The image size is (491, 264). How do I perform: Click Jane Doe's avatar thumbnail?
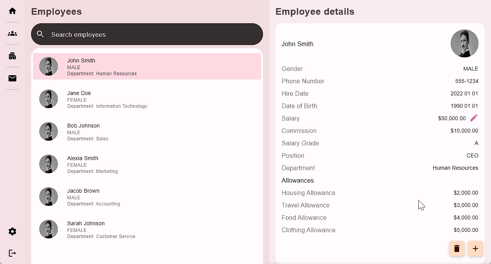[49, 99]
